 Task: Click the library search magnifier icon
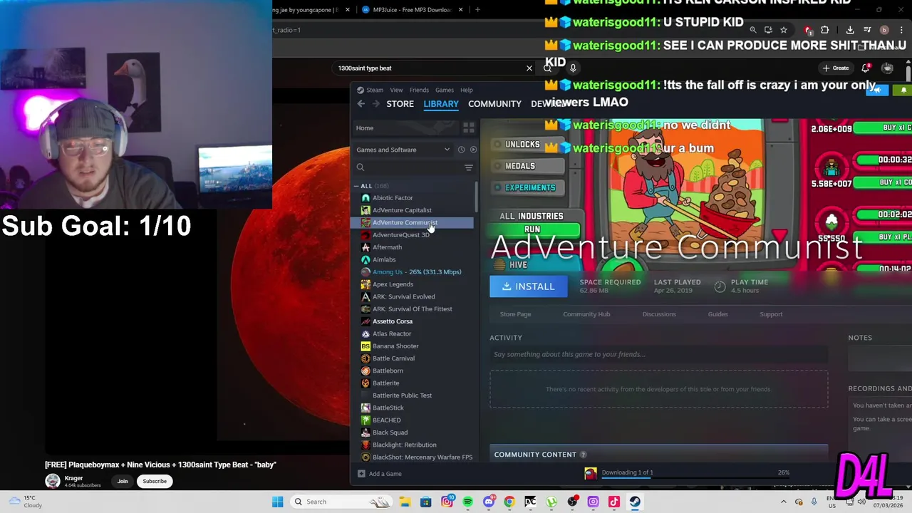click(361, 167)
